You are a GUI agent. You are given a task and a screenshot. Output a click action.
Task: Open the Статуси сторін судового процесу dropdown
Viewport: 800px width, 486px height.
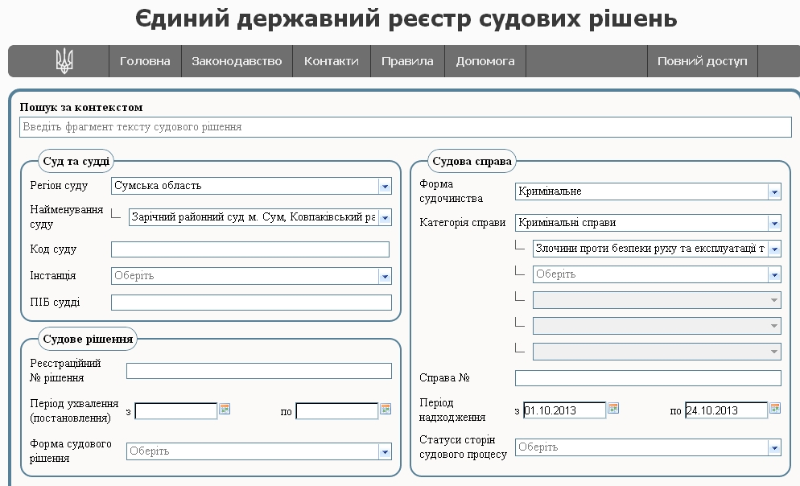coord(774,447)
